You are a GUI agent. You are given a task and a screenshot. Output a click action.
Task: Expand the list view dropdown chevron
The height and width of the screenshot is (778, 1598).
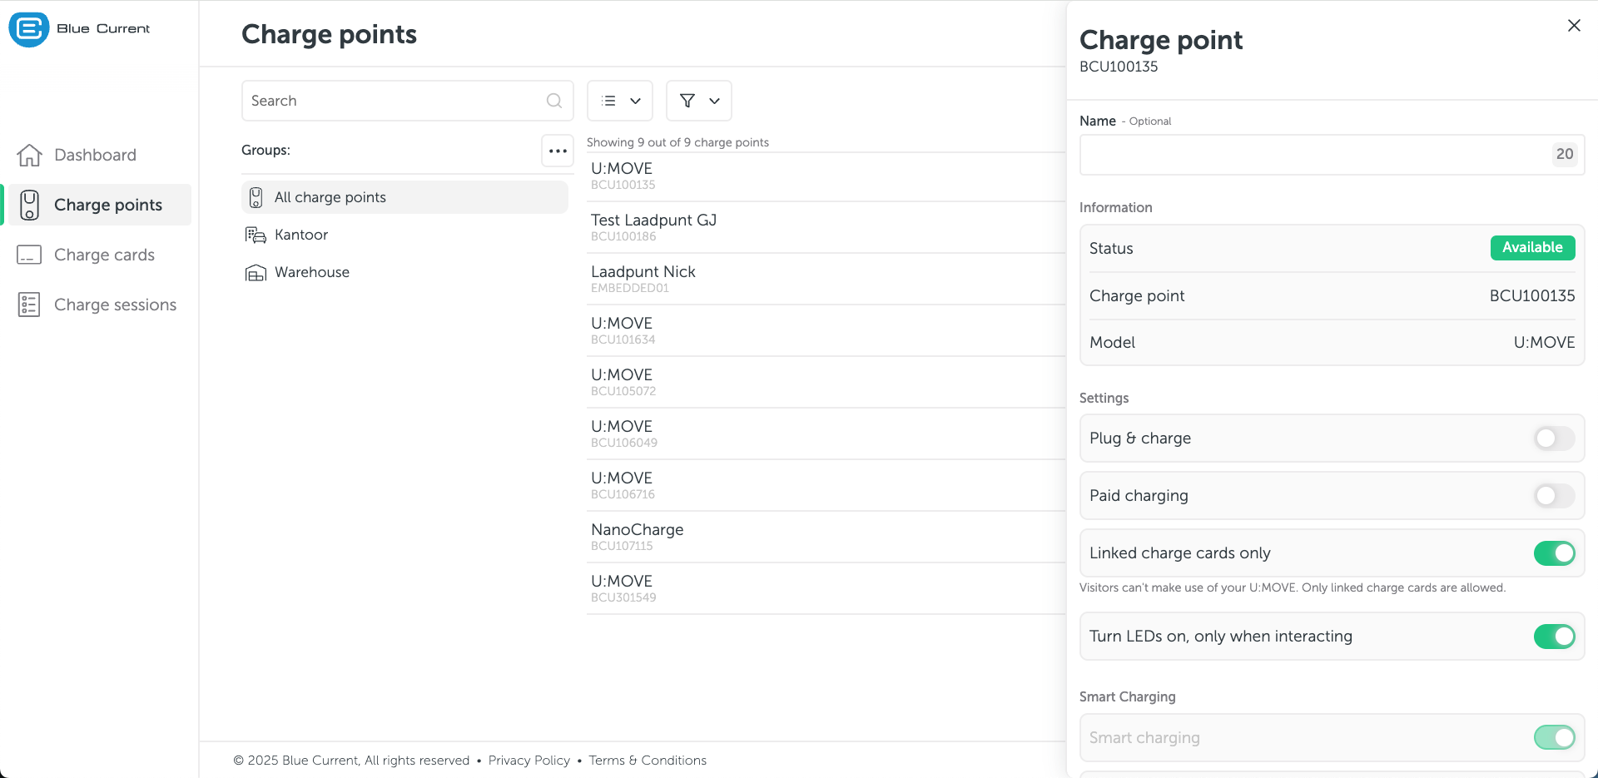tap(636, 101)
